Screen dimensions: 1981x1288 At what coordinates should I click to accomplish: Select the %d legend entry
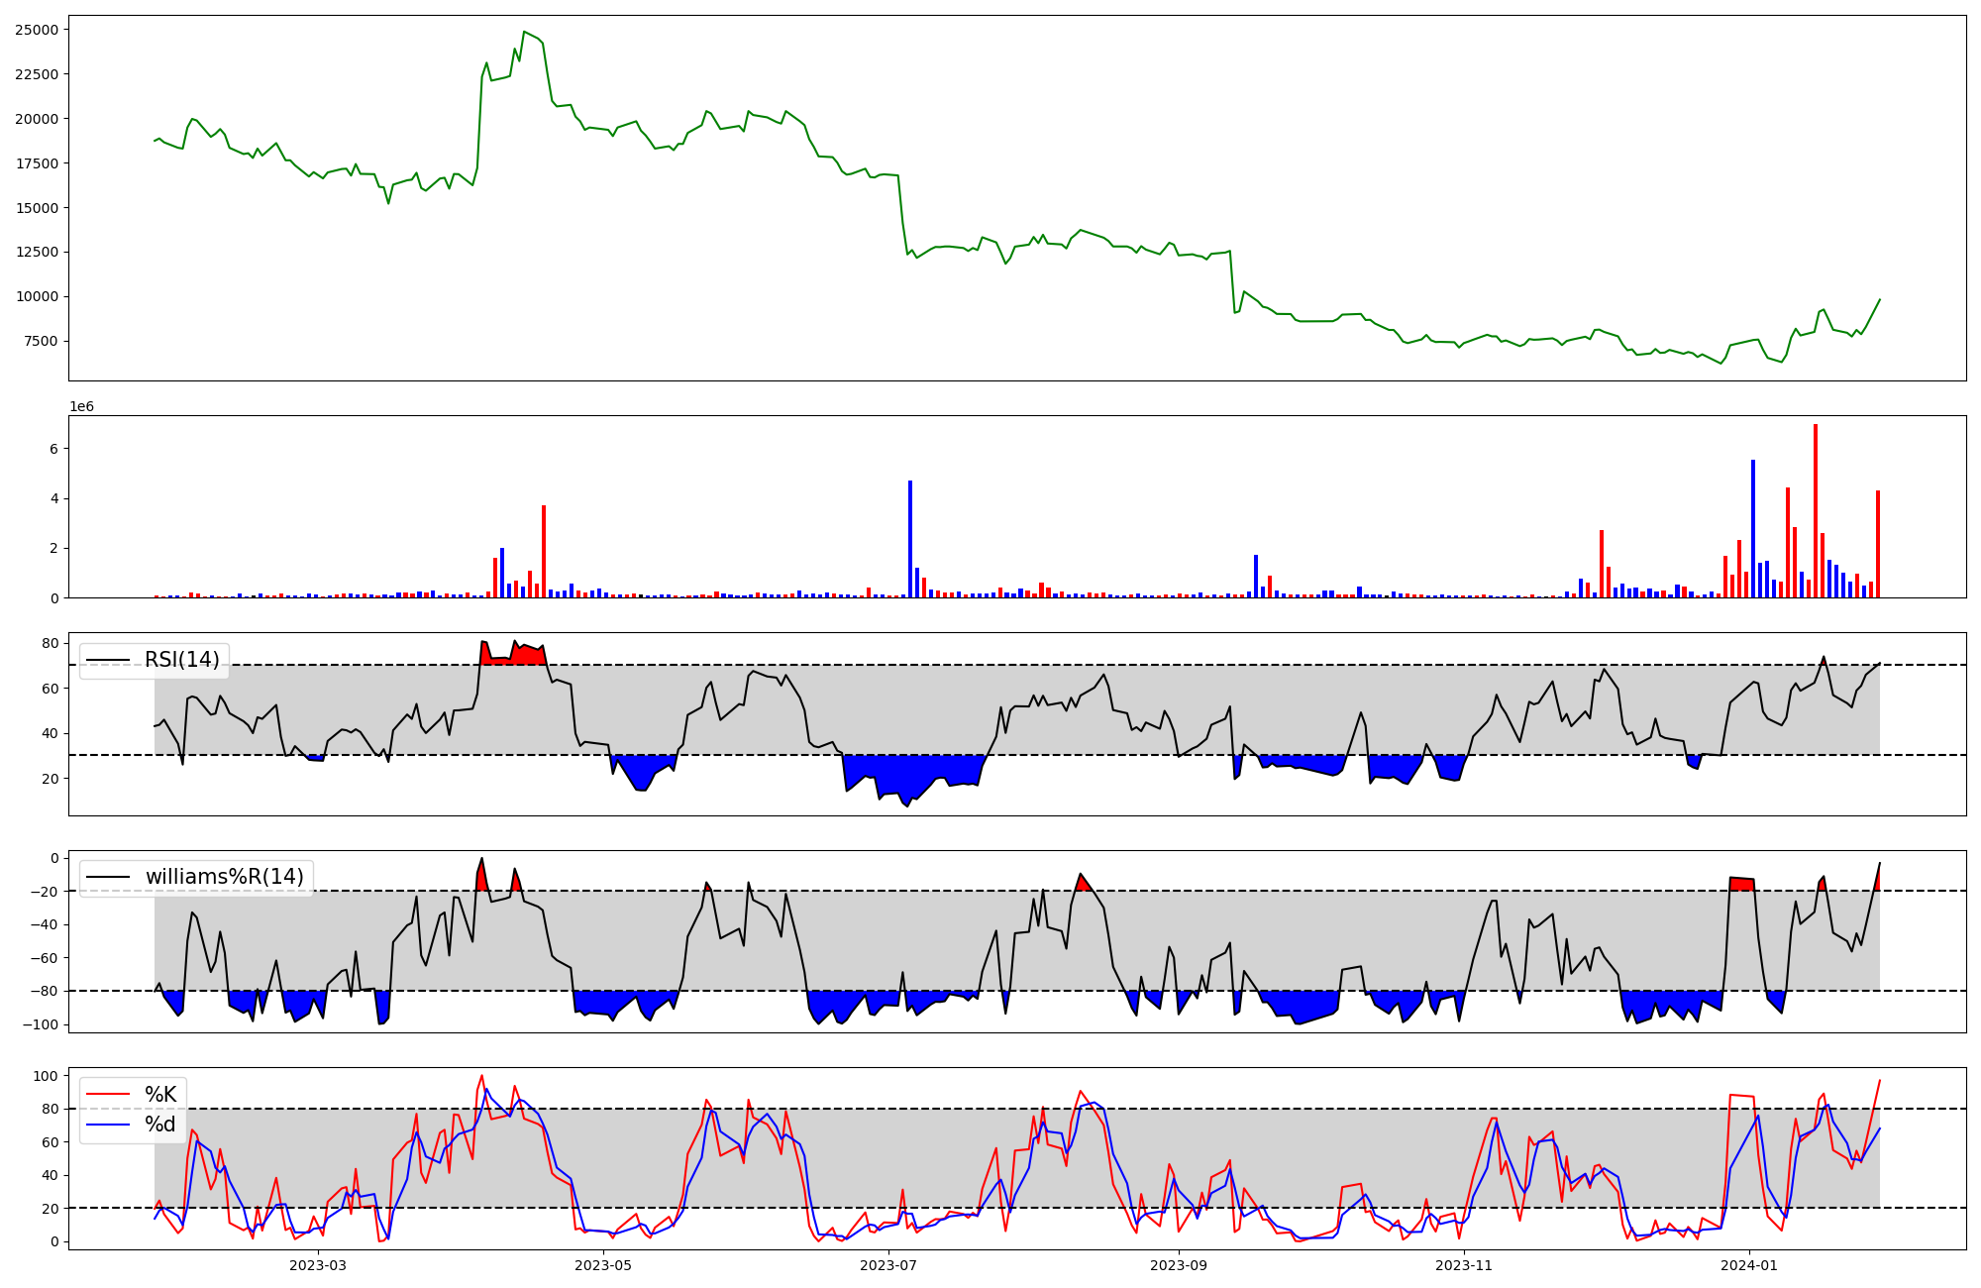[160, 1124]
